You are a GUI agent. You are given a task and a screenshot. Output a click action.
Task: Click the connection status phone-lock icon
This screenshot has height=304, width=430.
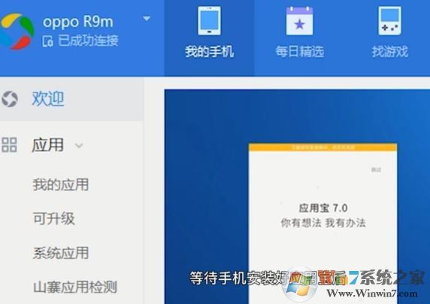tap(47, 41)
